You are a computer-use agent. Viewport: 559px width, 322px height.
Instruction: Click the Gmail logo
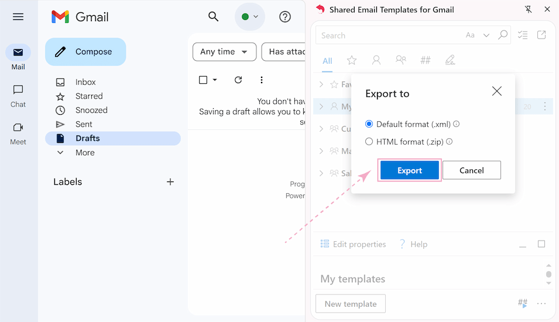tap(80, 17)
